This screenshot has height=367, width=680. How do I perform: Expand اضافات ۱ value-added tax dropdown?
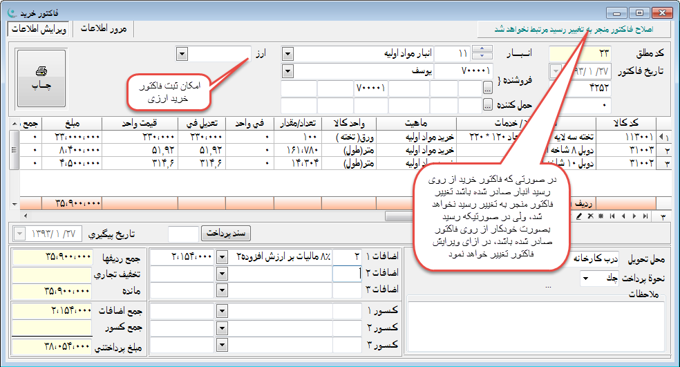(222, 256)
